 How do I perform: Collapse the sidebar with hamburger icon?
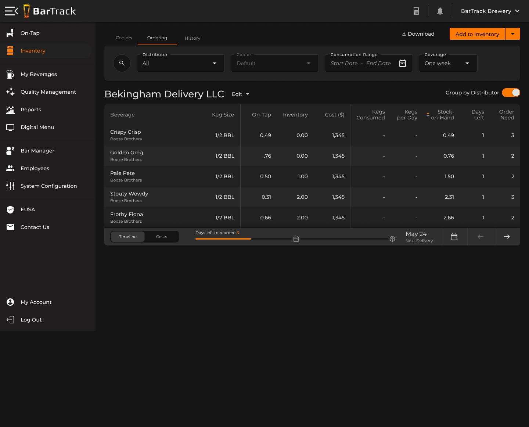[11, 11]
